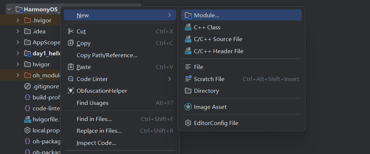This screenshot has width=370, height=154.
Task: Choose Find in Files...
Action: click(120, 119)
